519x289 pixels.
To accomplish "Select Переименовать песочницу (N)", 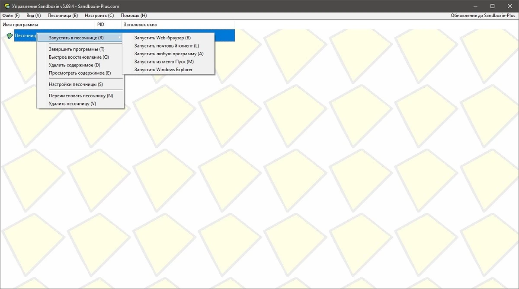I will (80, 95).
